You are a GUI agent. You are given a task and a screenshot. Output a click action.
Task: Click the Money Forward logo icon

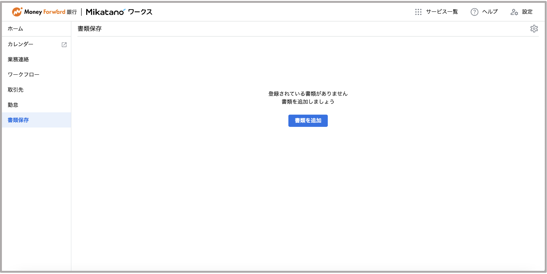tap(17, 12)
